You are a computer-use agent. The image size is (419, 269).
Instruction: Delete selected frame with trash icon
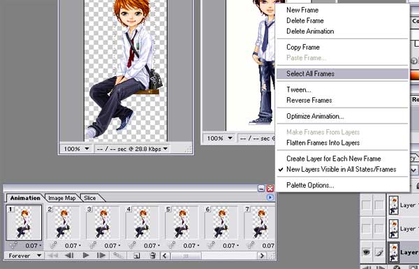click(x=153, y=256)
